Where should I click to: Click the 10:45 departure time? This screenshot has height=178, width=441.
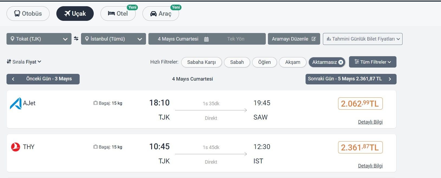[159, 147]
